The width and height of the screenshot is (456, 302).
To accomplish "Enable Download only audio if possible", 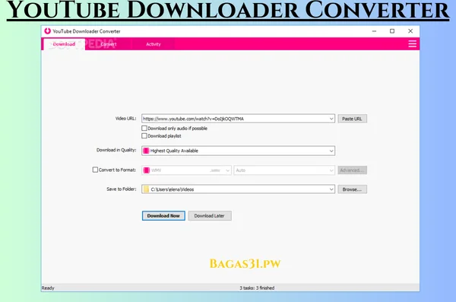I will point(144,128).
